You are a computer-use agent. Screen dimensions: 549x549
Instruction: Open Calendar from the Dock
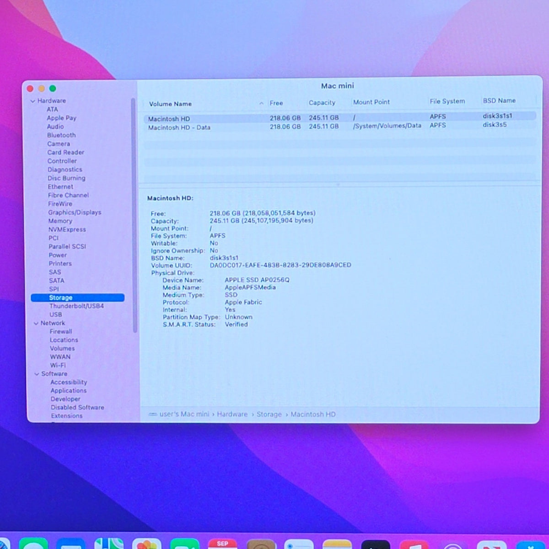coord(222,544)
